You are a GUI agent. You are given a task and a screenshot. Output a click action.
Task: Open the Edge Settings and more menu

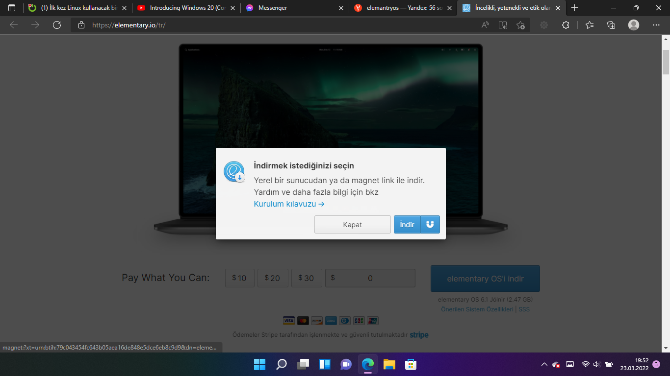[656, 25]
